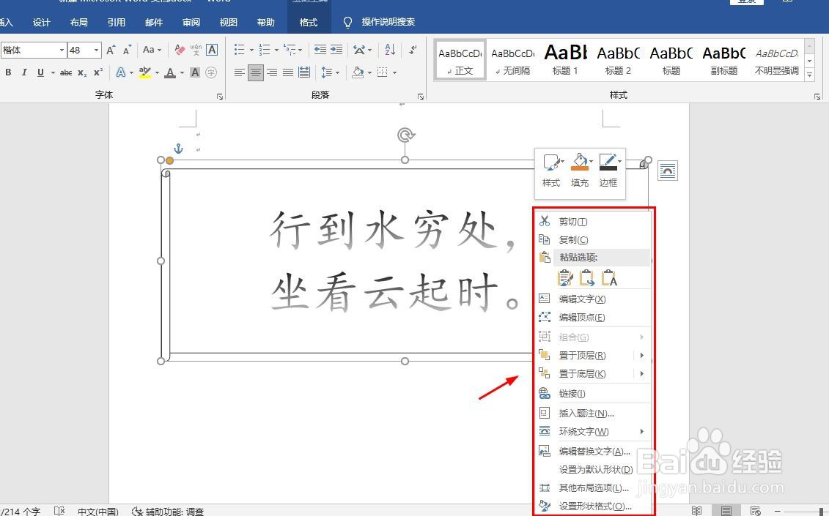Toggle superscript formatting
This screenshot has height=516, width=829.
(x=97, y=72)
